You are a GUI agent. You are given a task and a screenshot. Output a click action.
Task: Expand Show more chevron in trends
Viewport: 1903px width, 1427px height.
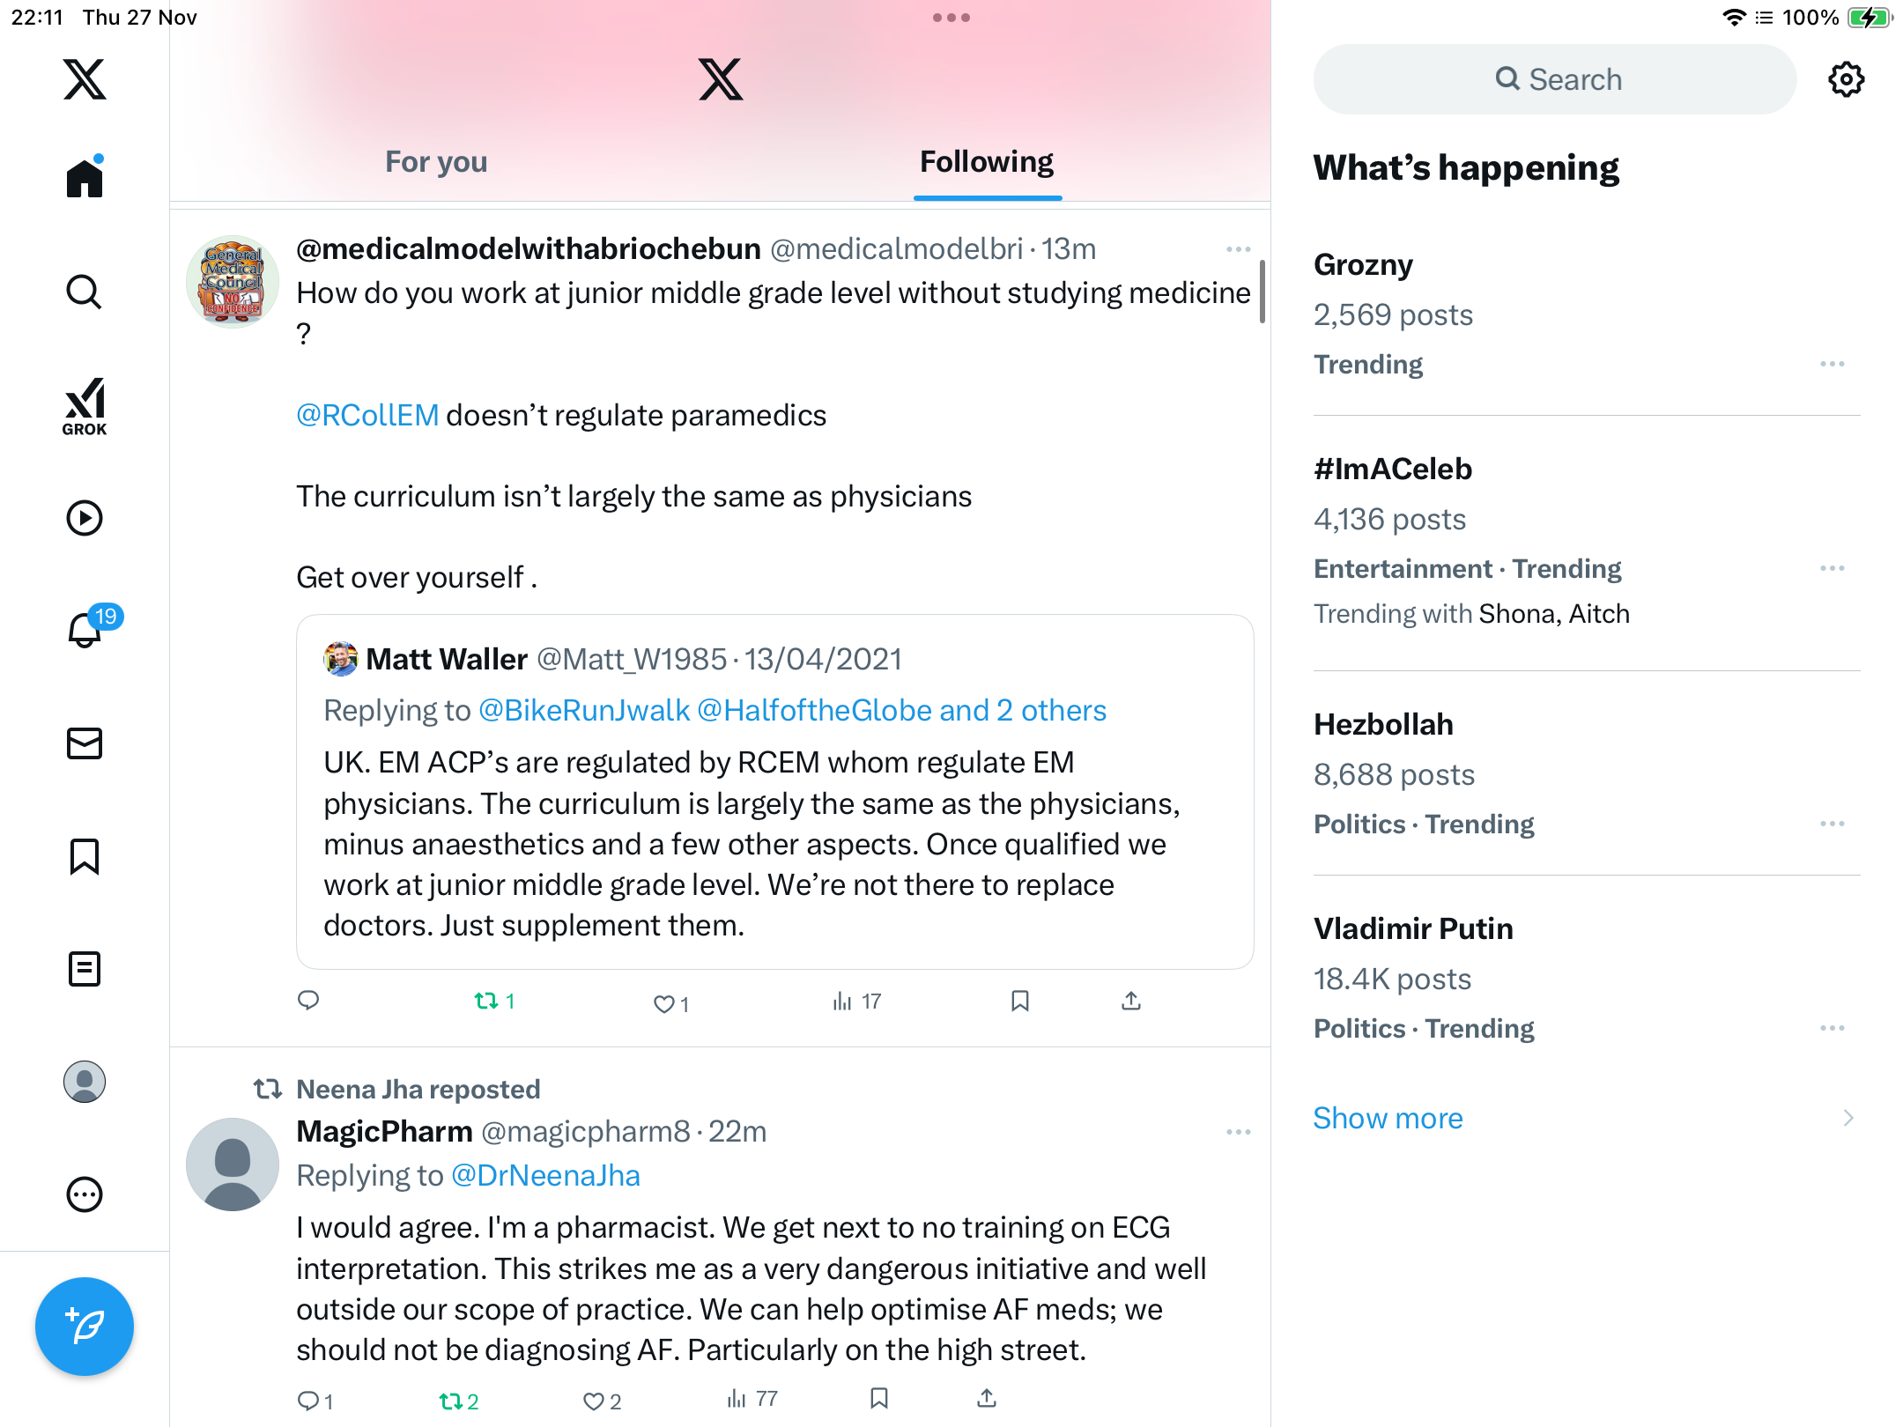coord(1847,1118)
